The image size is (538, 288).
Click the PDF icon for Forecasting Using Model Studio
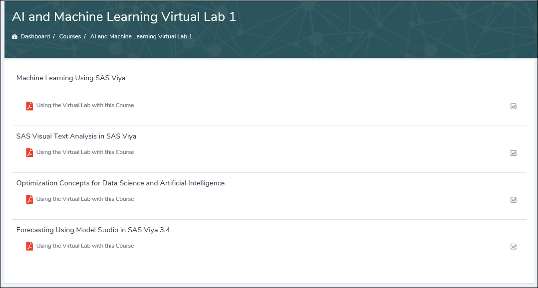pyautogui.click(x=29, y=246)
